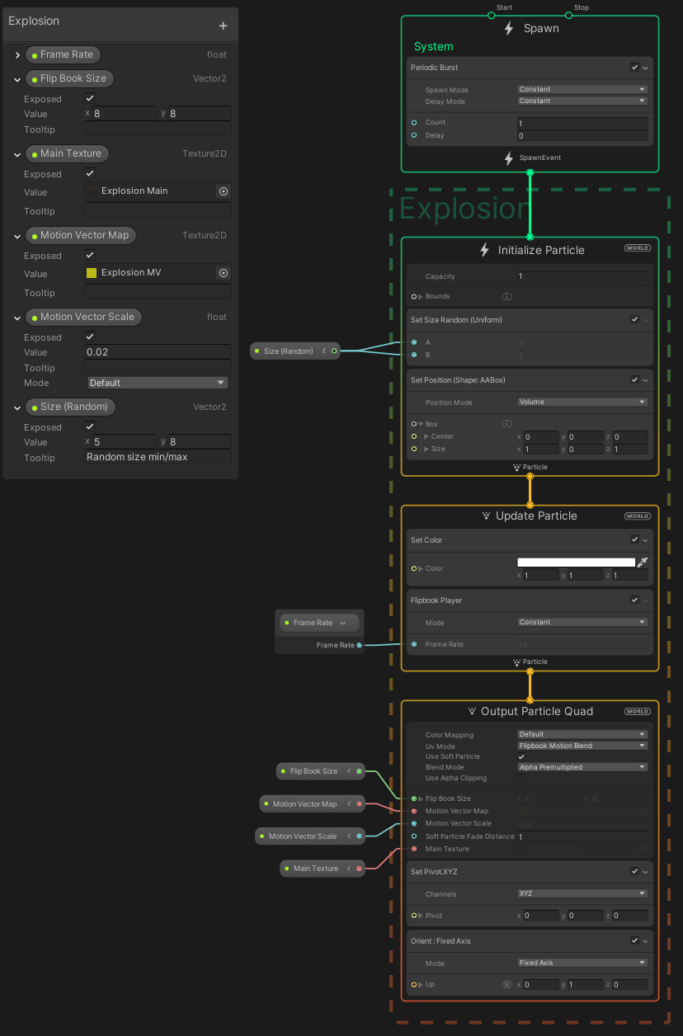The image size is (683, 1036).
Task: Click the plus button to add a property
Action: pos(223,25)
